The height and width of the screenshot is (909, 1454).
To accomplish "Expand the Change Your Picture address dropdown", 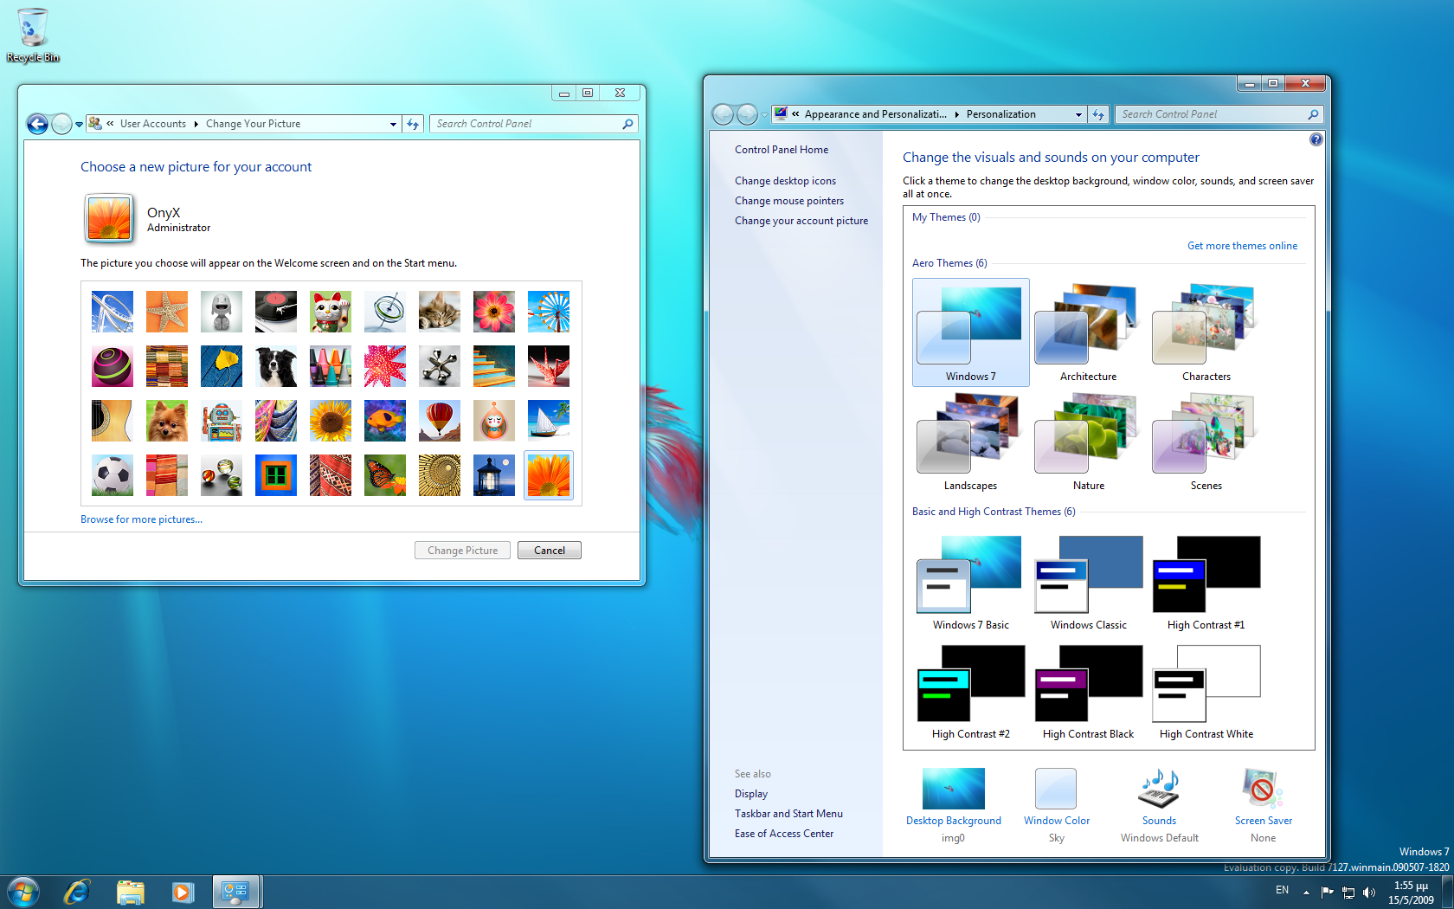I will (393, 124).
